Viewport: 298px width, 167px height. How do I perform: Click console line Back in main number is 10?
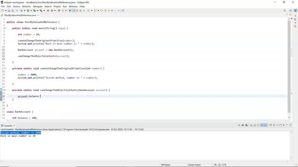[18, 136]
